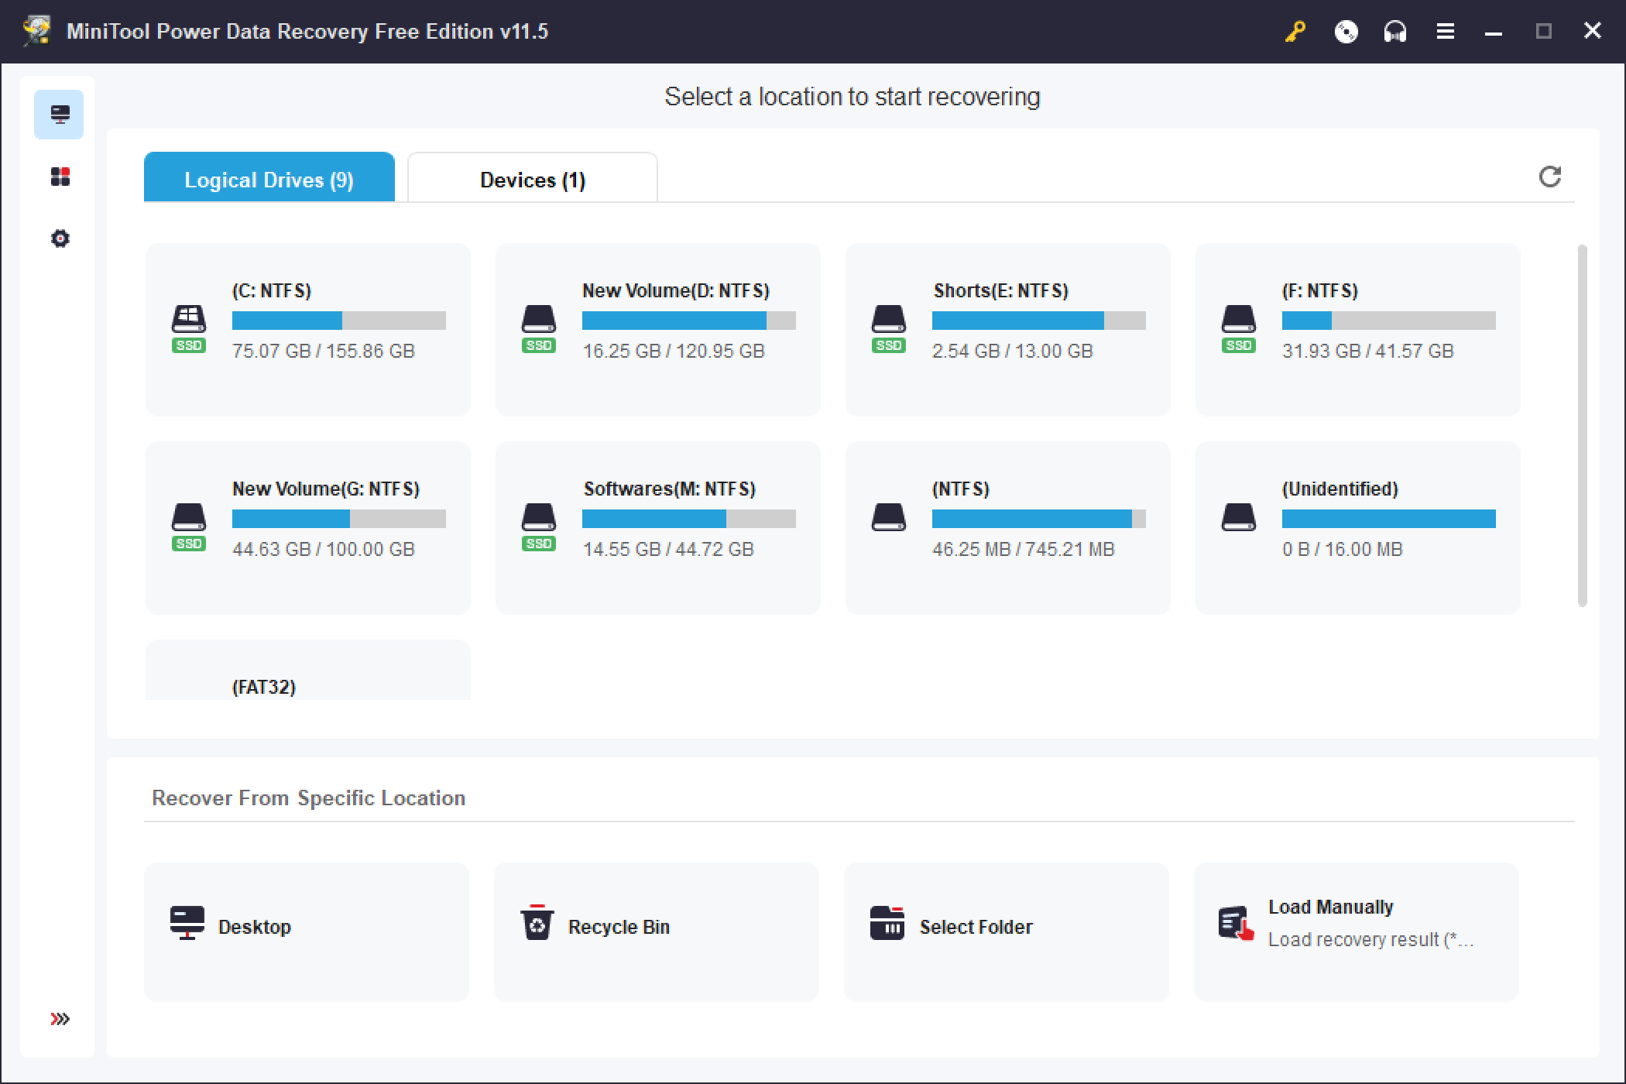Click the Softwares M: usage bar
1626x1084 pixels.
[x=689, y=519]
